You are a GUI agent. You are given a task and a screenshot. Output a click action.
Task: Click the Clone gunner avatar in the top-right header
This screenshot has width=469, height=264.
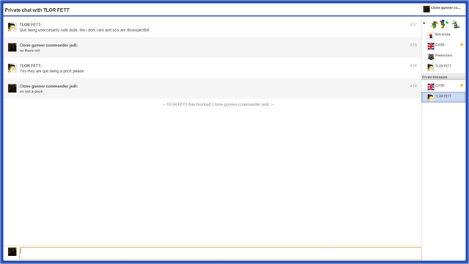tap(426, 9)
